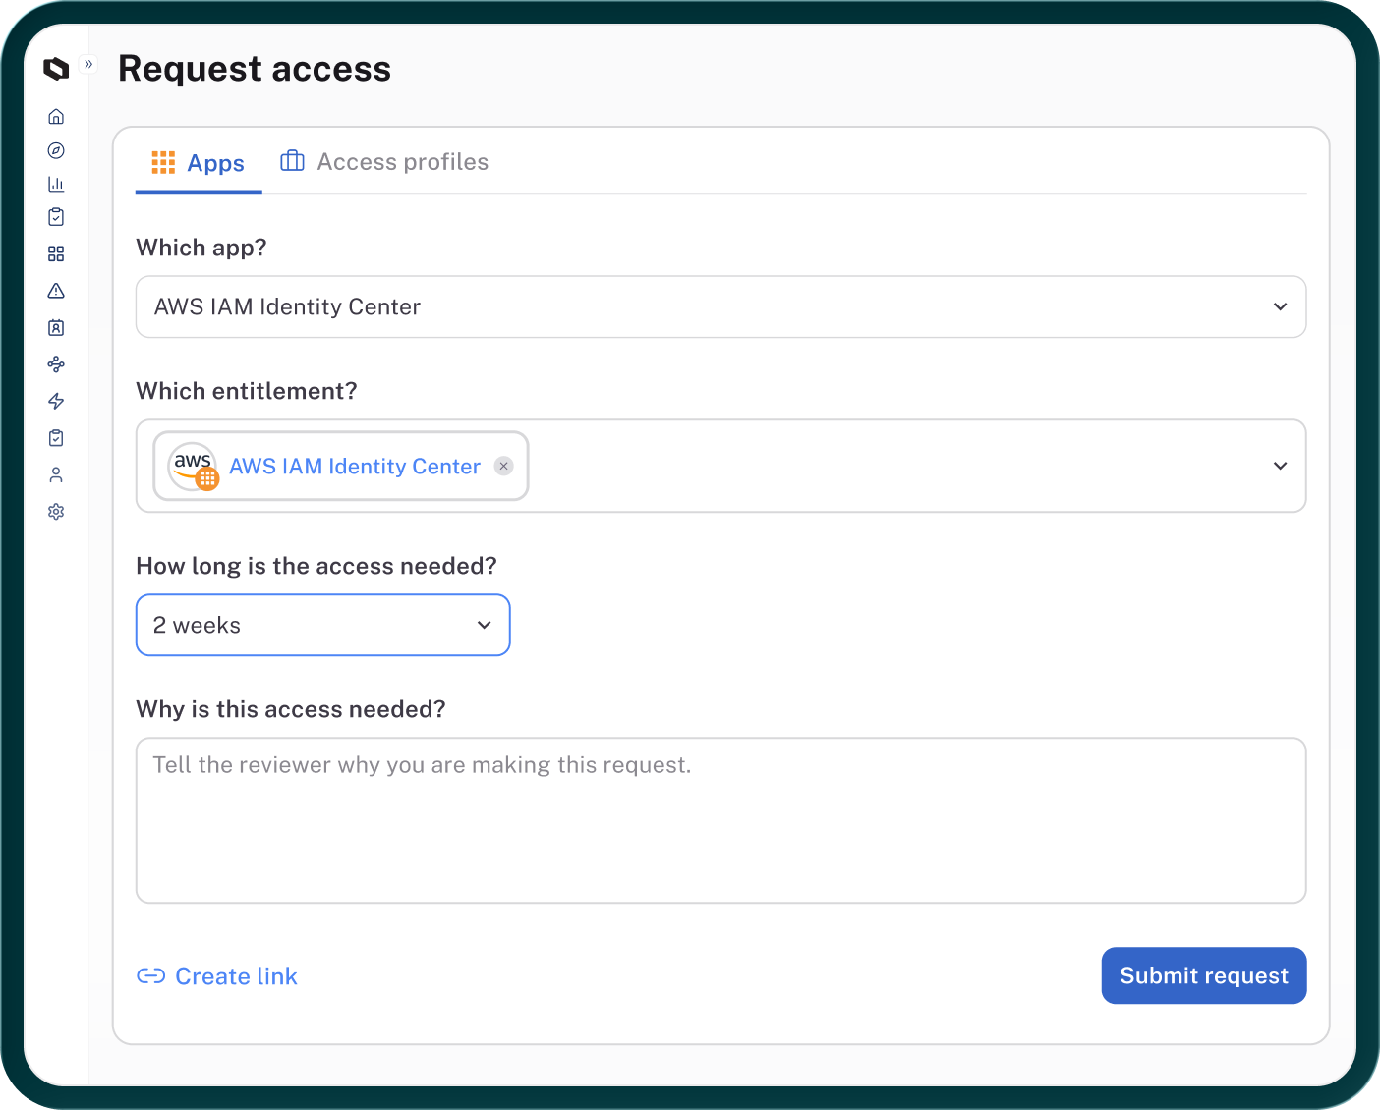Open the lightning bolt automations icon
The height and width of the screenshot is (1110, 1380).
[x=56, y=401]
